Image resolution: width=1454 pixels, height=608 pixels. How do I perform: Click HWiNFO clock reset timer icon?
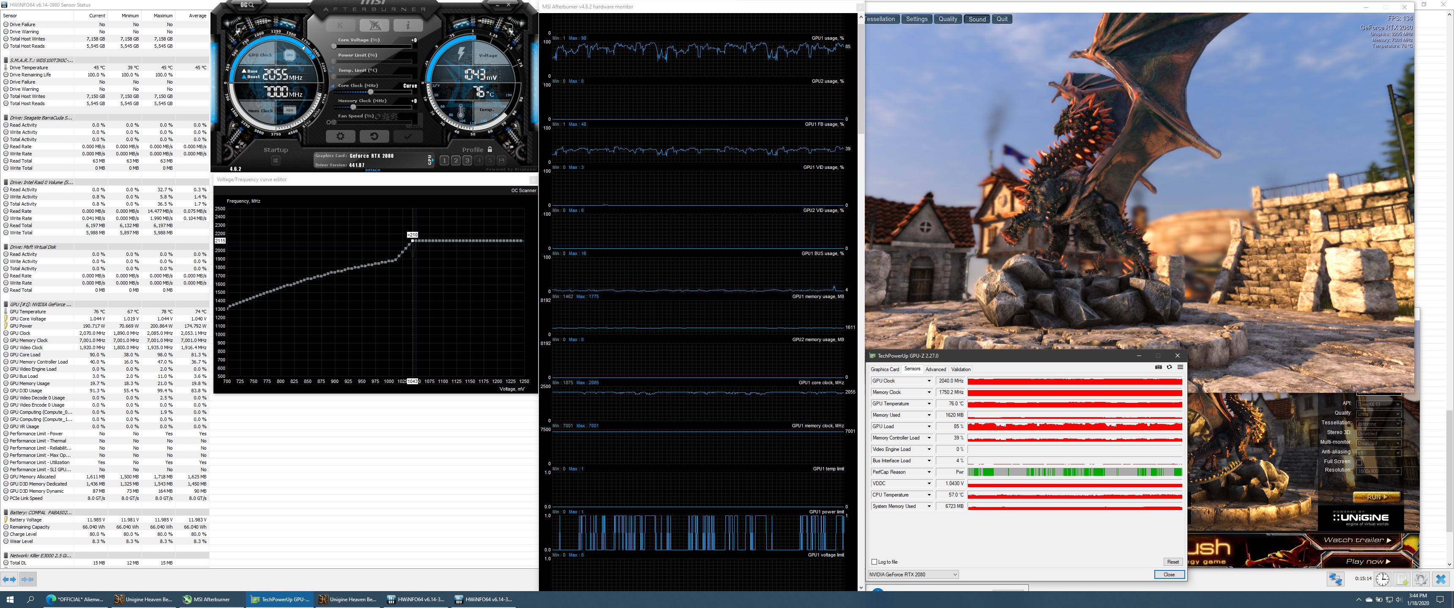pos(1382,579)
